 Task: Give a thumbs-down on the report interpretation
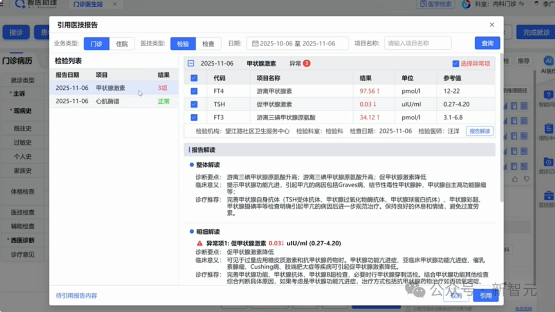[526, 179]
